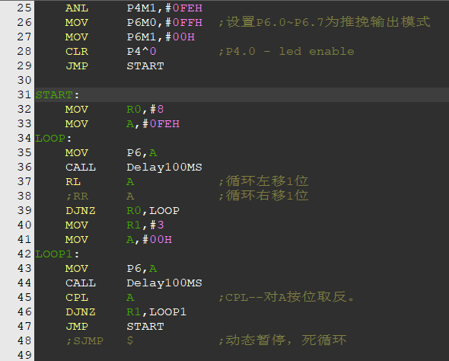The width and height of the screenshot is (449, 361).
Task: Click commented ;SJMP on line 48
Action: 84,341
